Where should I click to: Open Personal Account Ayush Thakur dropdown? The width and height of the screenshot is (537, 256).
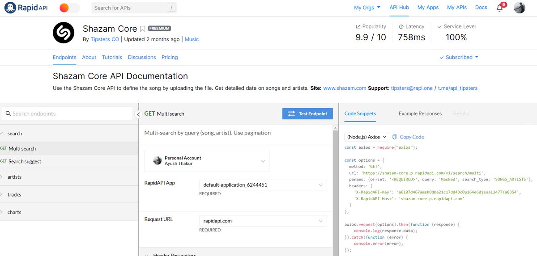coord(207,161)
